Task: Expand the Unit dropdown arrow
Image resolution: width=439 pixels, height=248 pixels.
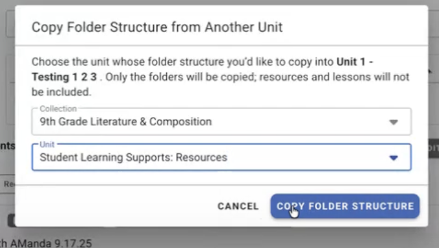Action: [394, 158]
